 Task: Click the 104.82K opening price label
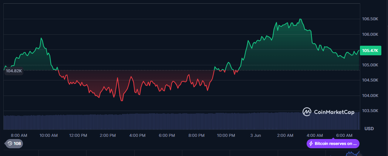tap(14, 71)
